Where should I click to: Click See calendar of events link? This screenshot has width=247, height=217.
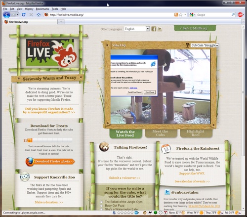192,181
